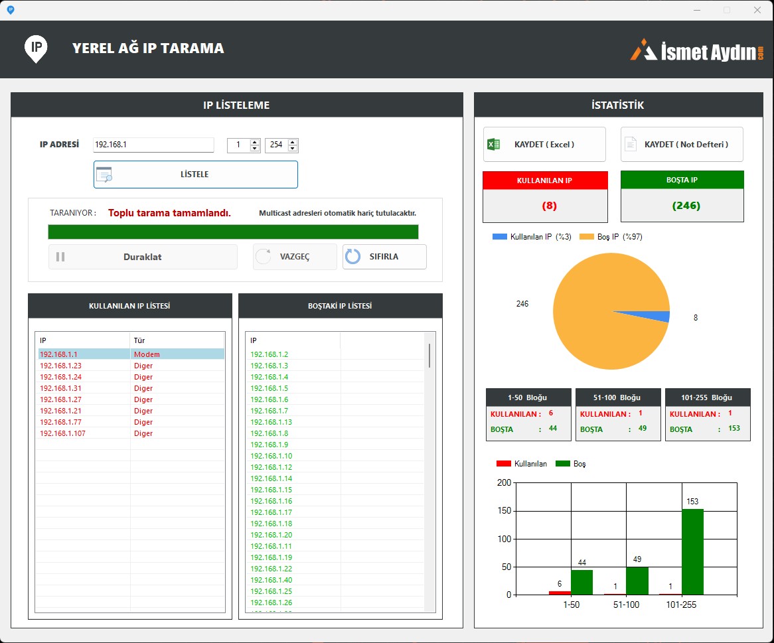Click the cancel spinner icon on VAZGEÇ
This screenshot has width=774, height=643.
(x=264, y=257)
